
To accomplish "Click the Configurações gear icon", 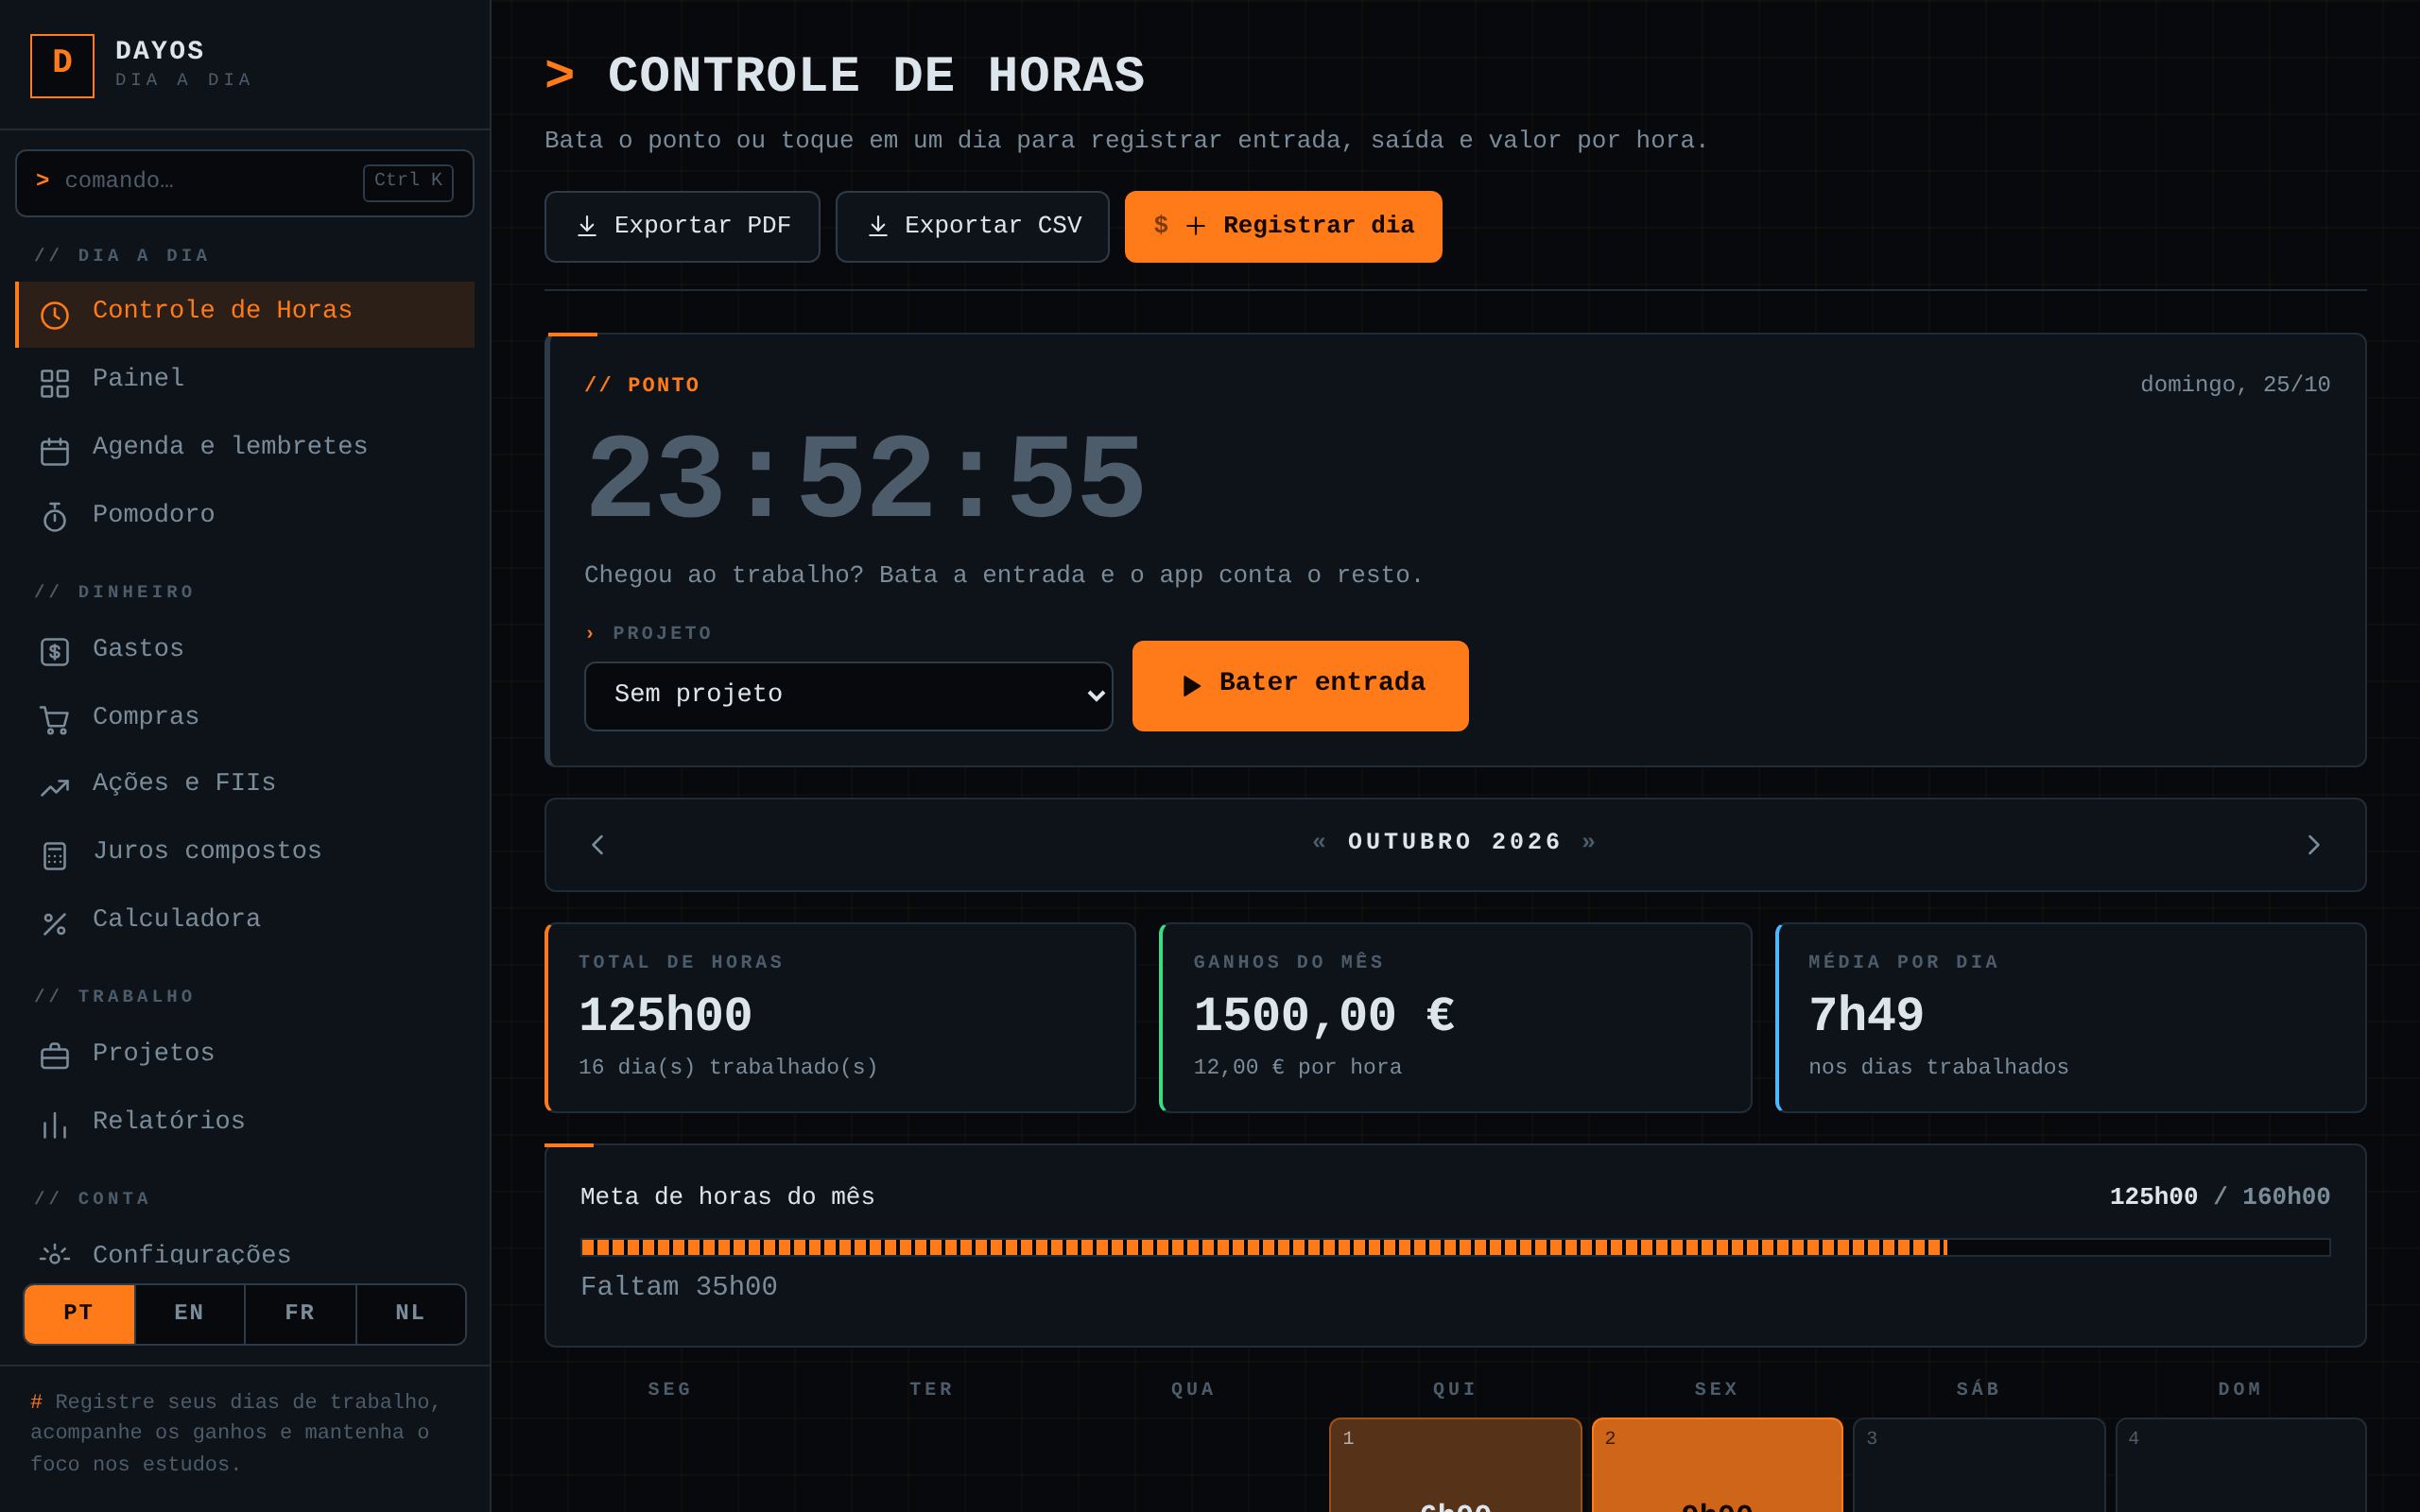I will tap(54, 1254).
